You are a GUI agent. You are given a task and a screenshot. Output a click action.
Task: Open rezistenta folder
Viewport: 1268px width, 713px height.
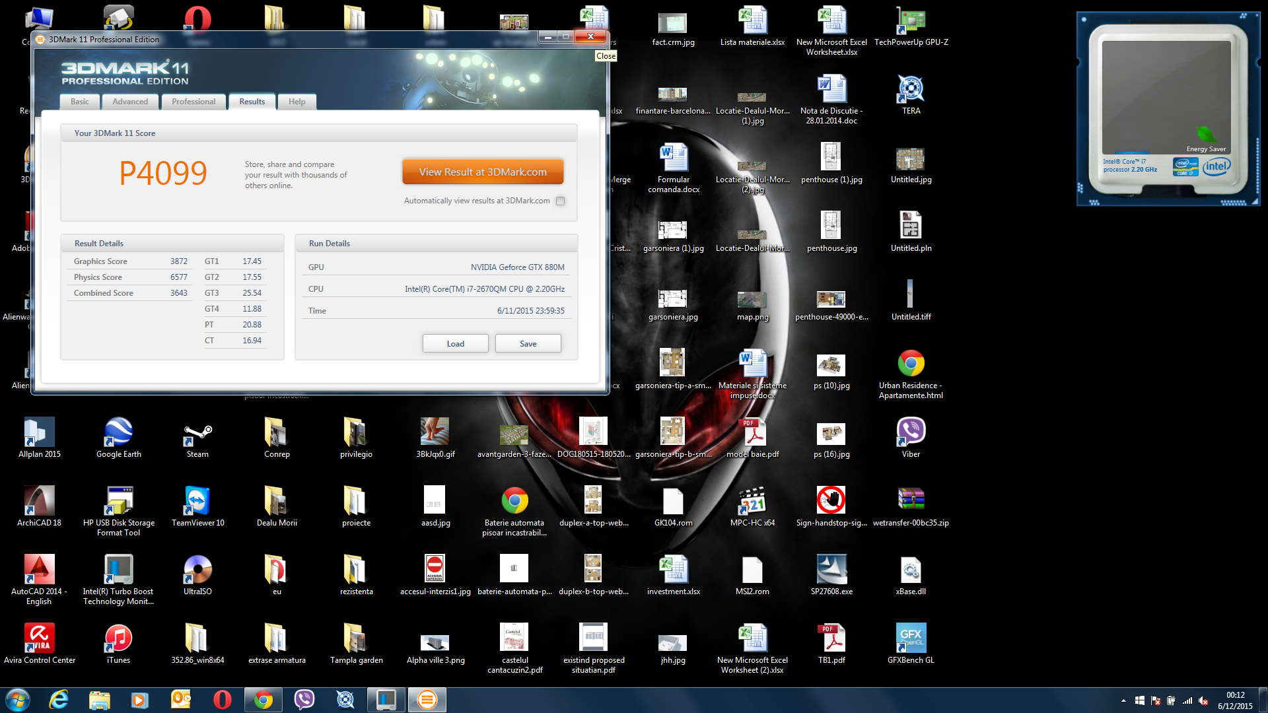357,574
